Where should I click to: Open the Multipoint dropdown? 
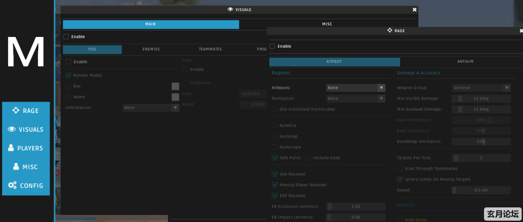tap(355, 99)
